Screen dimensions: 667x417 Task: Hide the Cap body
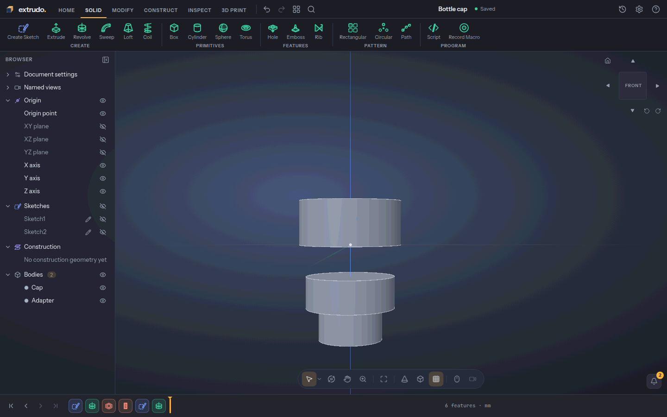click(x=103, y=288)
